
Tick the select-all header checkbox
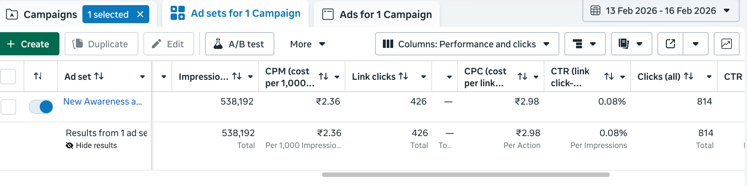pyautogui.click(x=8, y=77)
